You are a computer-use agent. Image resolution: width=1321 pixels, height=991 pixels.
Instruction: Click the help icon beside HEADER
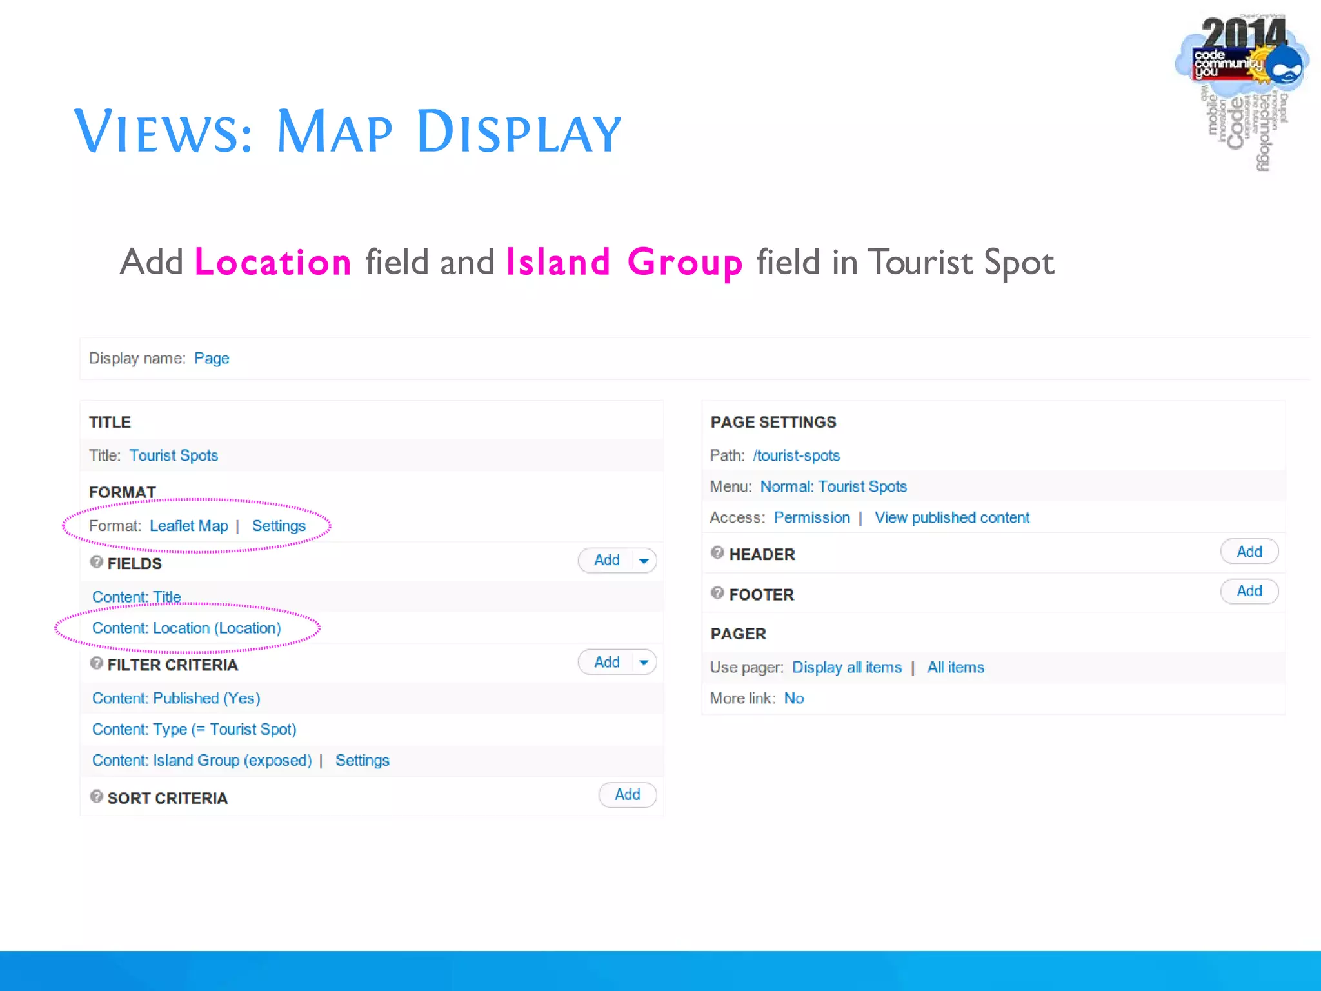tap(717, 552)
